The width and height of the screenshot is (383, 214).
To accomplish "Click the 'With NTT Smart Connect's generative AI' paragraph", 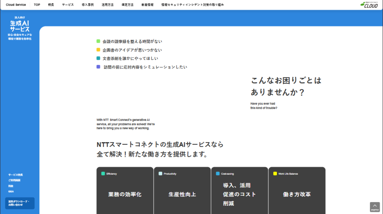I will [x=126, y=124].
